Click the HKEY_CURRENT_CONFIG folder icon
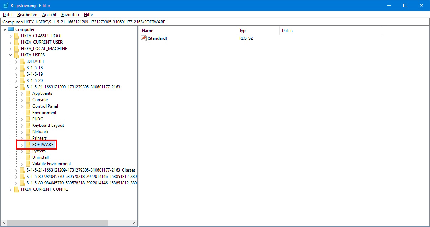Viewport: 430px width, 227px height. click(16, 189)
